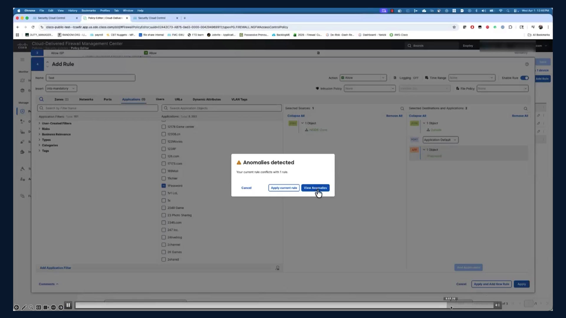Pause the video playback
The width and height of the screenshot is (566, 318).
pyautogui.click(x=68, y=305)
